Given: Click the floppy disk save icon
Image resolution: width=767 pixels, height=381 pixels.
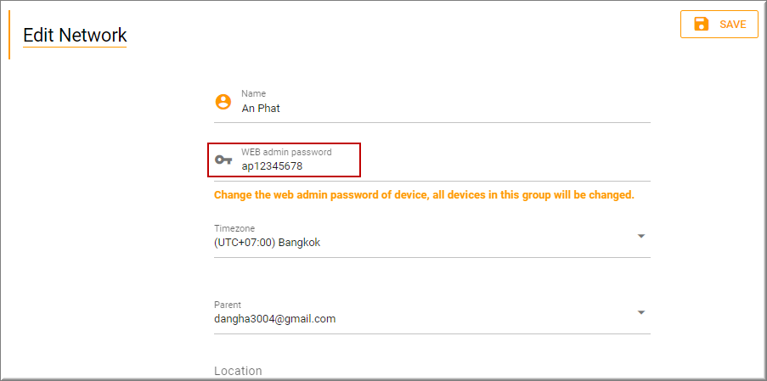Looking at the screenshot, I should pyautogui.click(x=701, y=25).
